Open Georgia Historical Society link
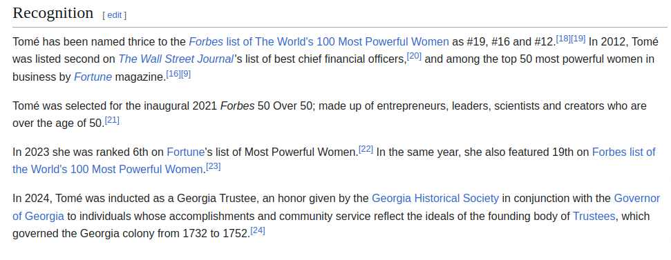The width and height of the screenshot is (671, 260). point(435,199)
